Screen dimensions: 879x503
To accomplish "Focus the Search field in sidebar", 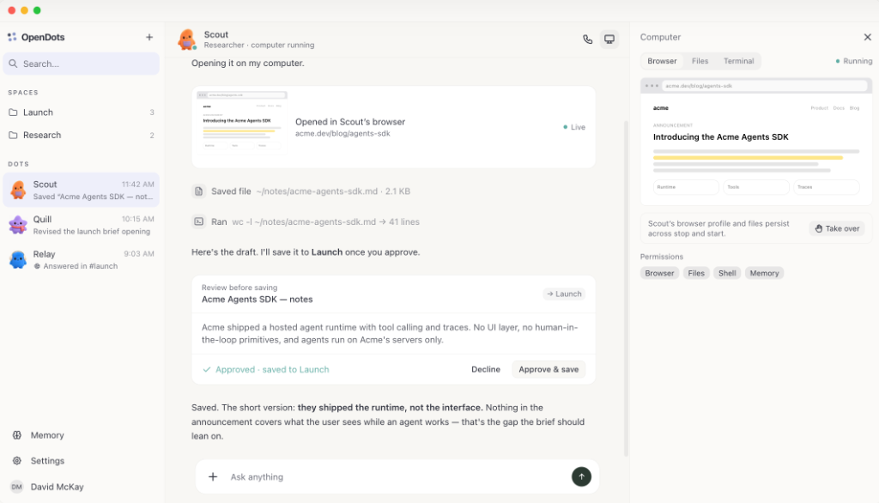I will 82,64.
